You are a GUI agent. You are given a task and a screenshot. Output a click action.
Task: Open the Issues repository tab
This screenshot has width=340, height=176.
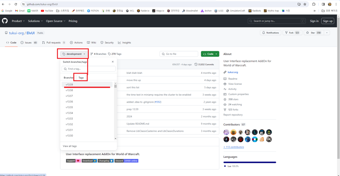click(28, 42)
